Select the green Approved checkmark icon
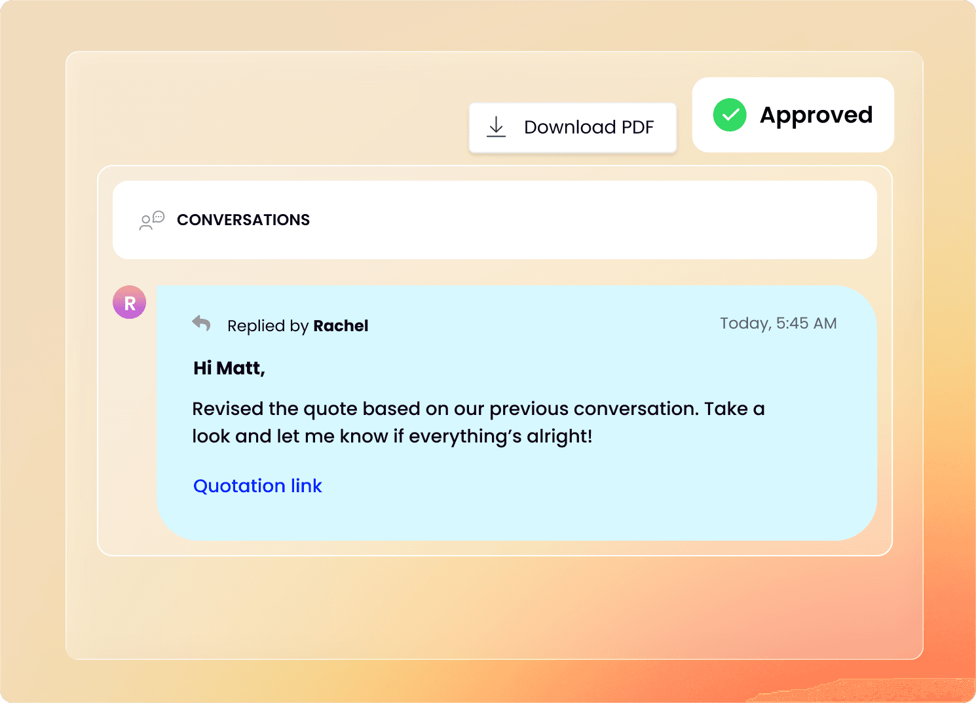Screen dimensions: 976x703 click(x=730, y=115)
